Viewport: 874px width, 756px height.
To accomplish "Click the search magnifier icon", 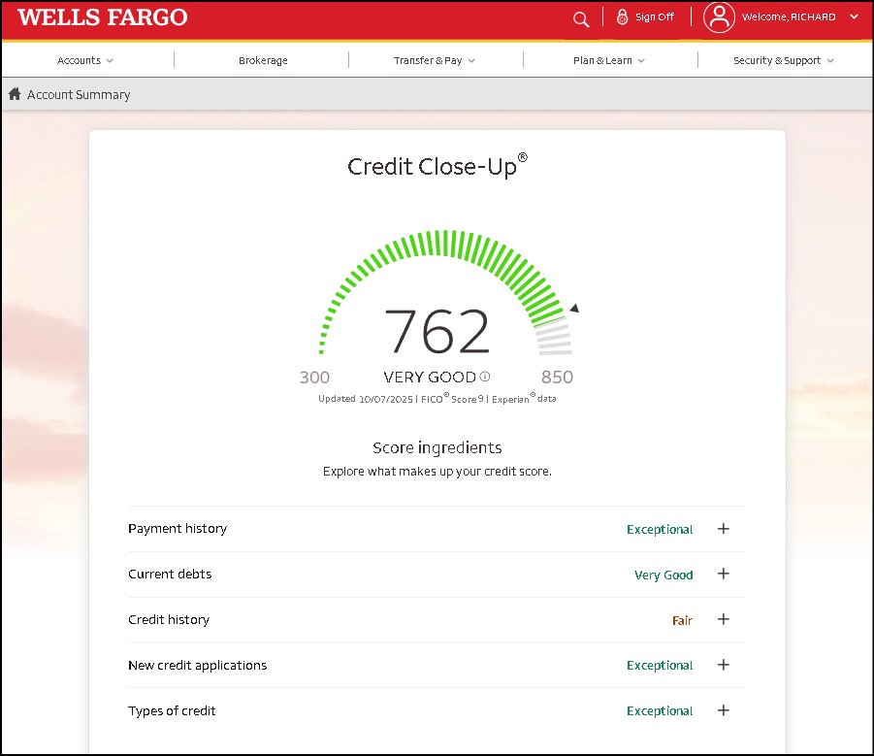I will 581,18.
